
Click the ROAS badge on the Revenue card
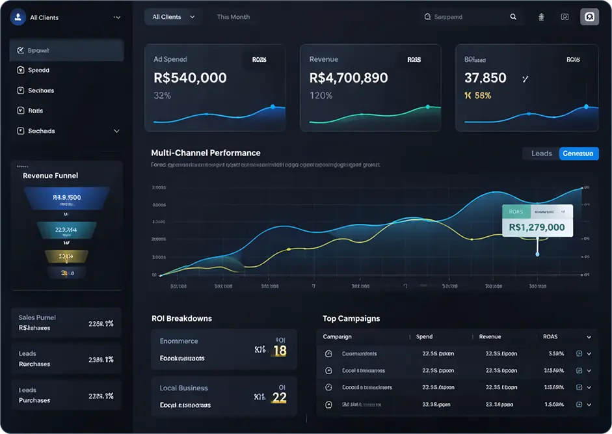click(x=414, y=60)
